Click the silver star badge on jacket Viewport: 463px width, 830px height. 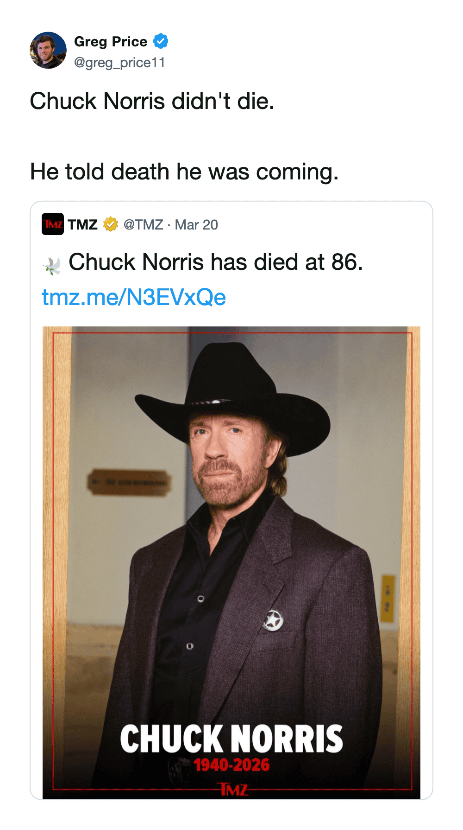point(273,620)
